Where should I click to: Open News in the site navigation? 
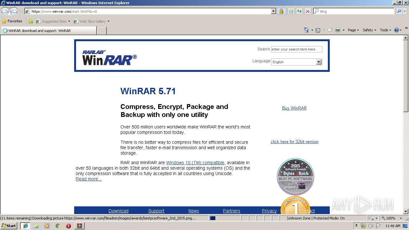(x=194, y=211)
